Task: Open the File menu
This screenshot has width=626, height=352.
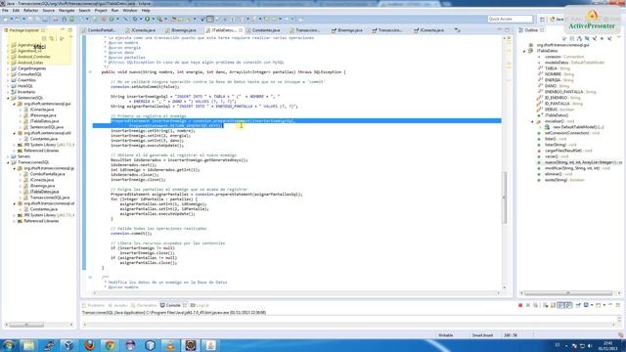Action: 5,11
